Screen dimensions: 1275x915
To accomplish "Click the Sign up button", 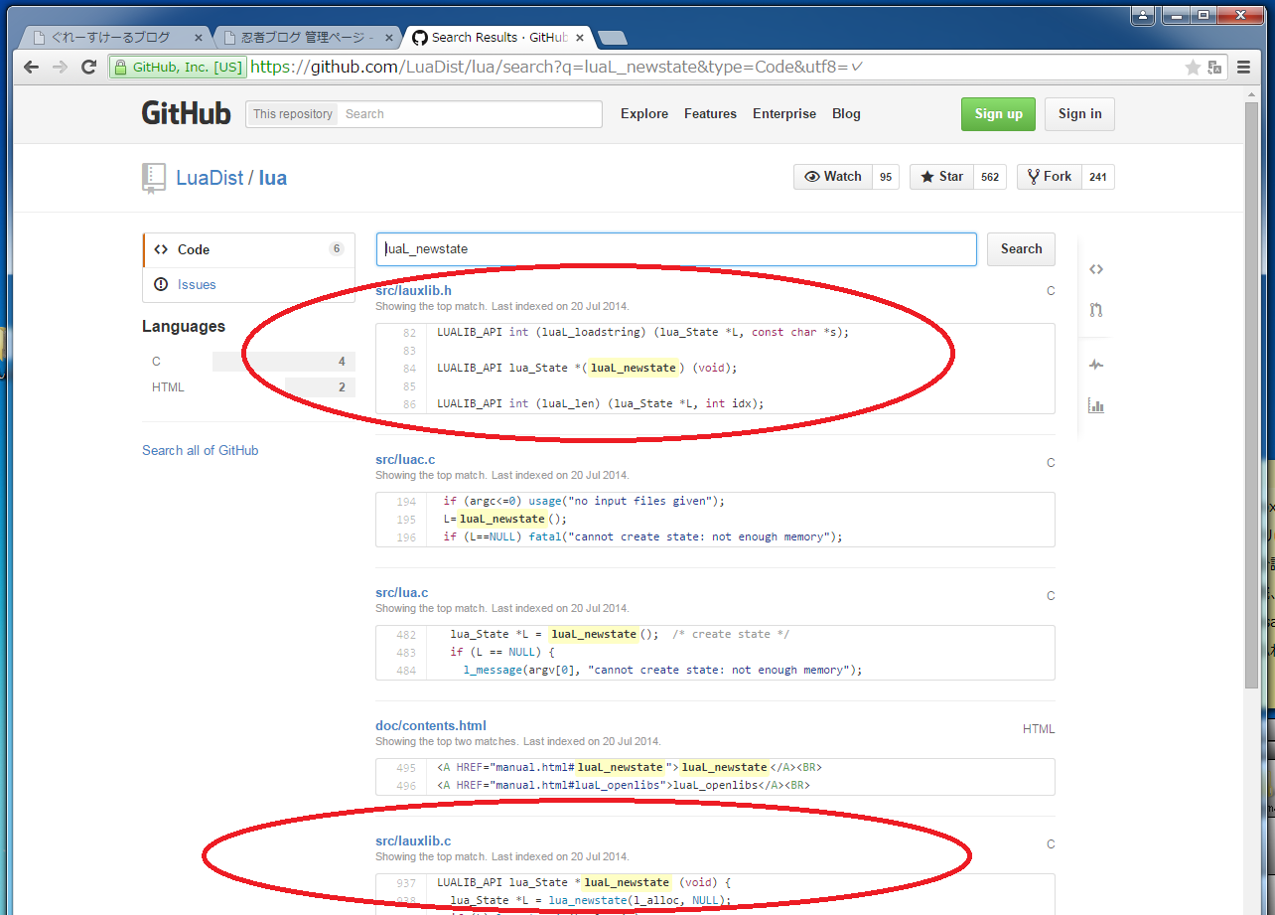I will tap(998, 113).
